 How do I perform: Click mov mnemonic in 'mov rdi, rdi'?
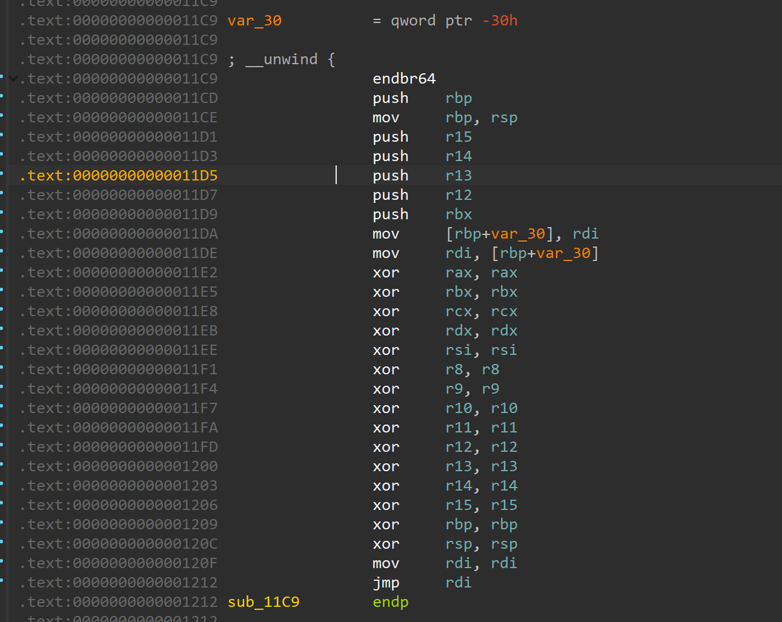coord(386,564)
